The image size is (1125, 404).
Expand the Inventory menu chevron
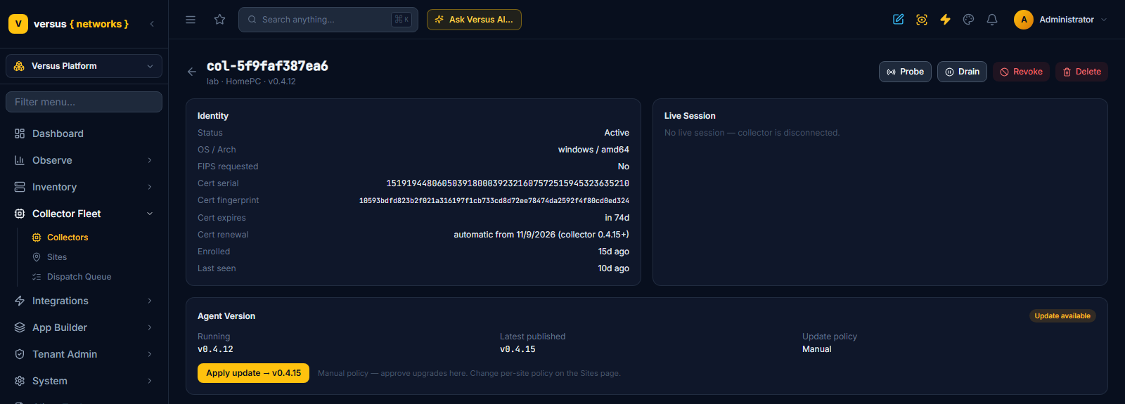pos(150,187)
